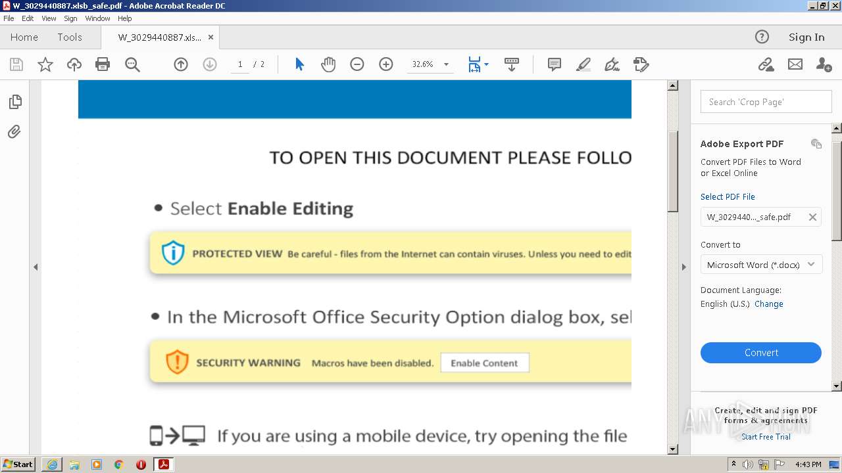Click Sign In
842x473 pixels.
pos(806,37)
